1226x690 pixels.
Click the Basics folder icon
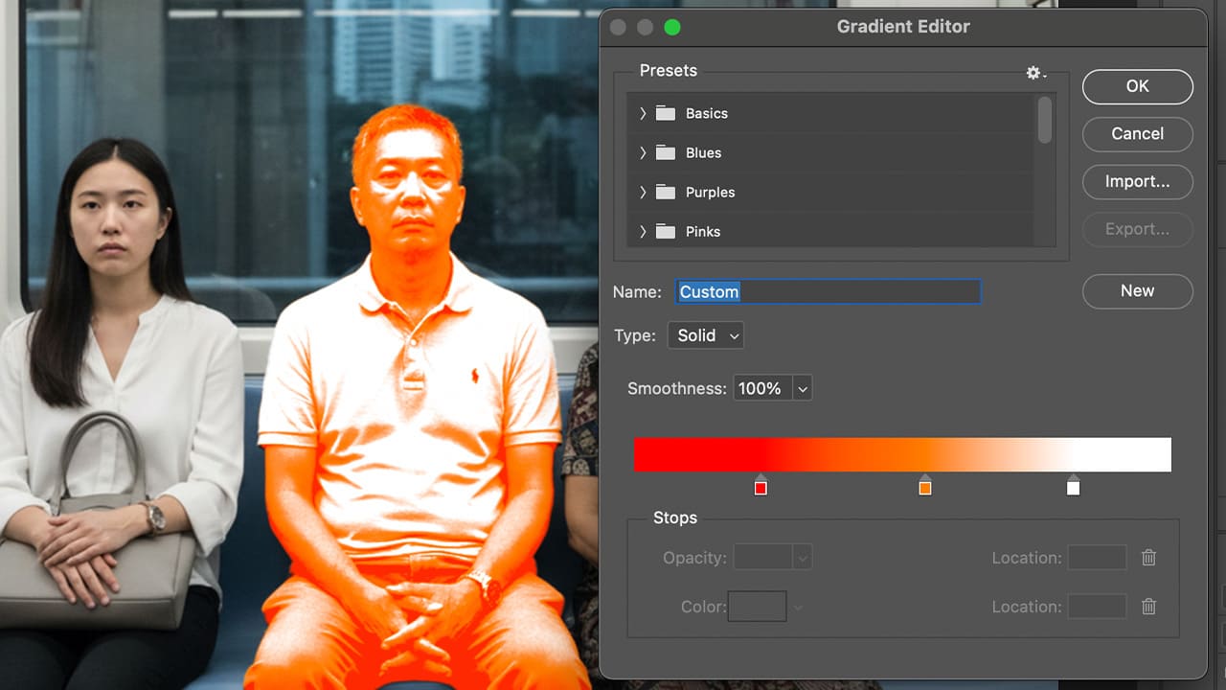tap(666, 113)
